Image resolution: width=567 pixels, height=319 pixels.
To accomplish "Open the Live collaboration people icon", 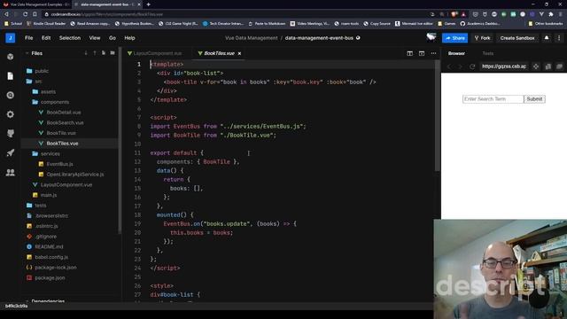I will coord(10,172).
